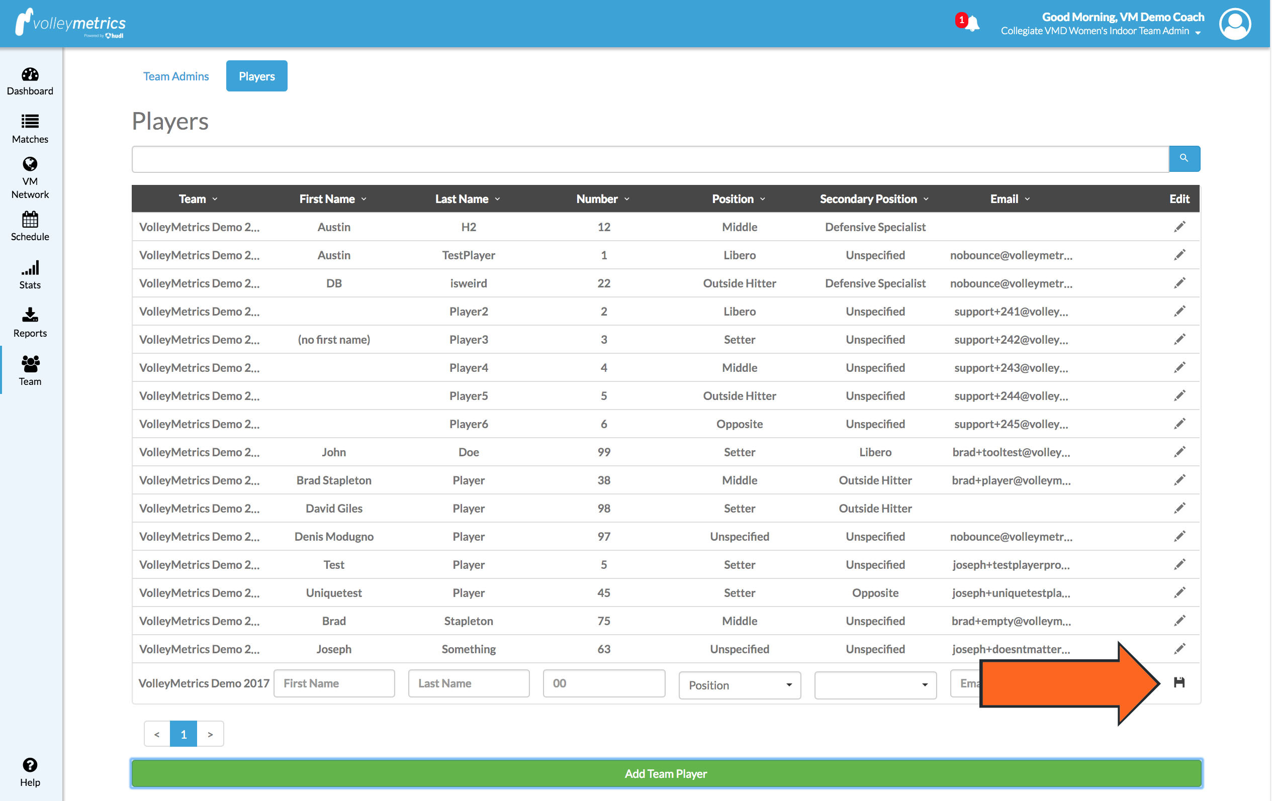Click the volleymetrics logo
The image size is (1272, 801).
[x=70, y=23]
